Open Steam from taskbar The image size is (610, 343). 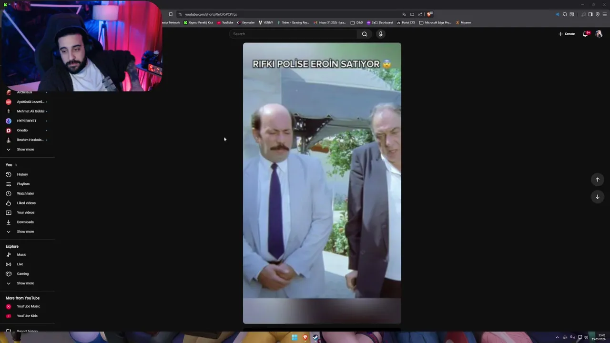[315, 337]
